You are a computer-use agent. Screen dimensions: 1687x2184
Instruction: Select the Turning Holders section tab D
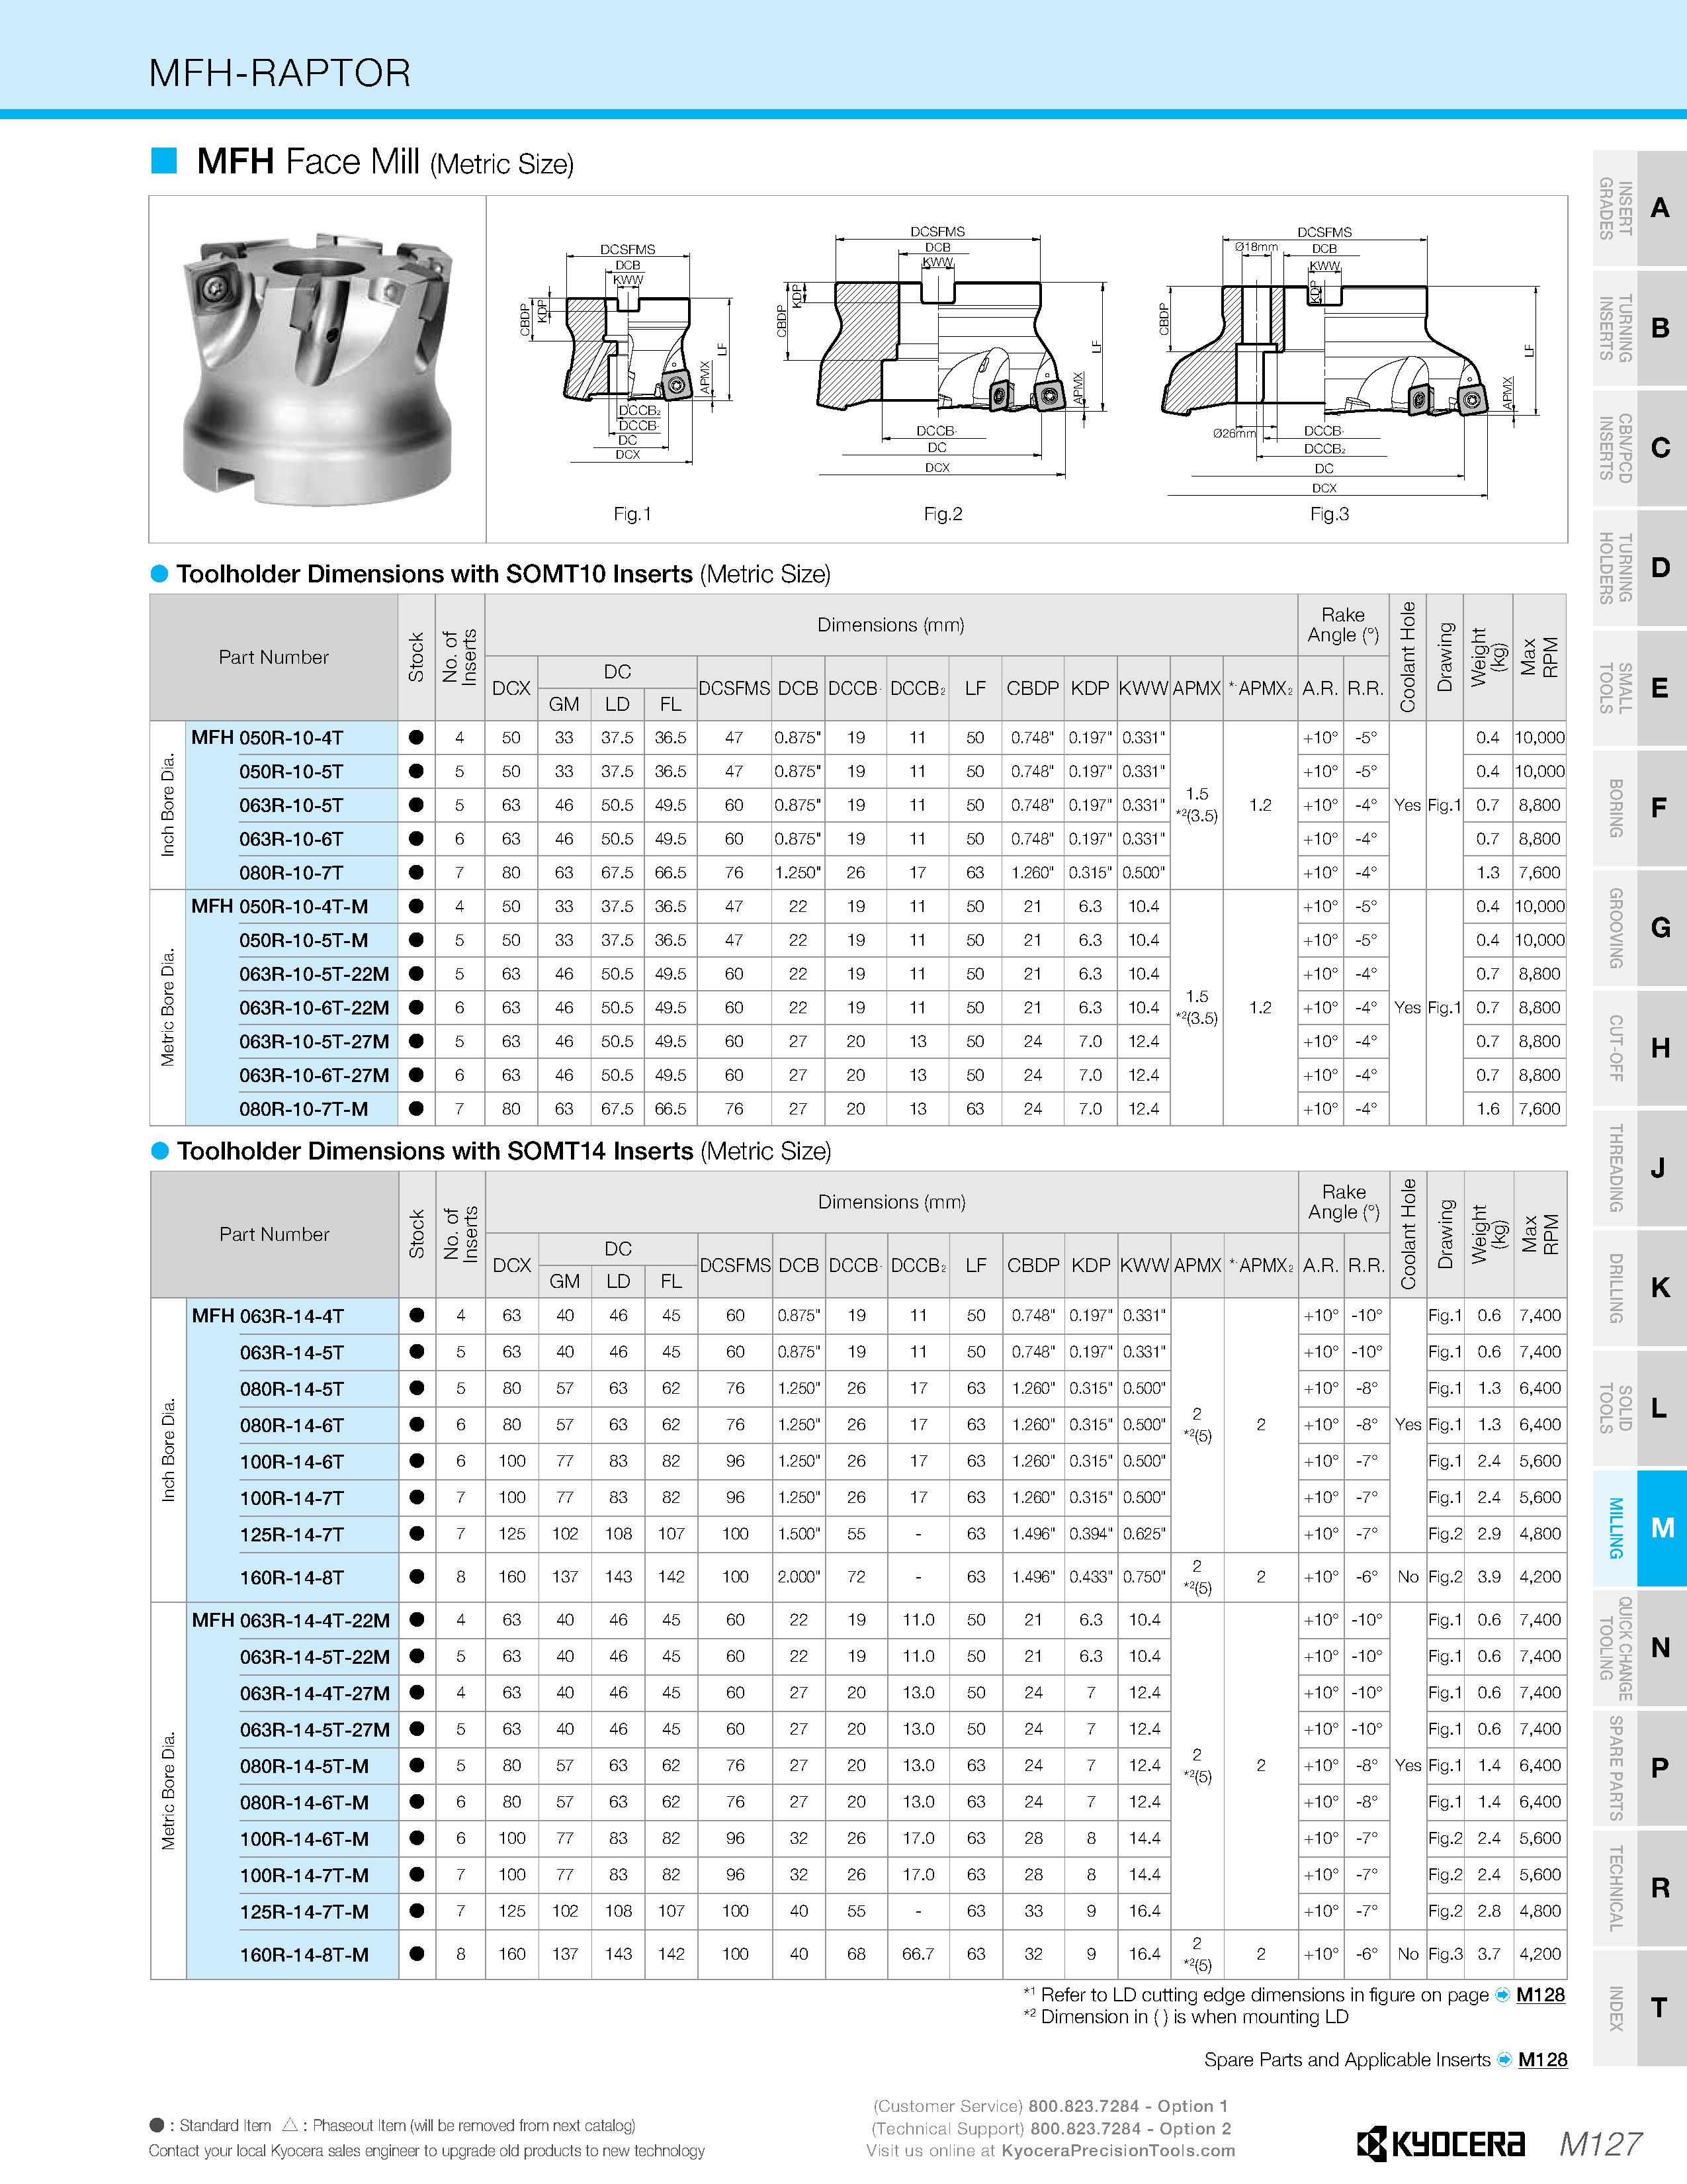pyautogui.click(x=1639, y=568)
